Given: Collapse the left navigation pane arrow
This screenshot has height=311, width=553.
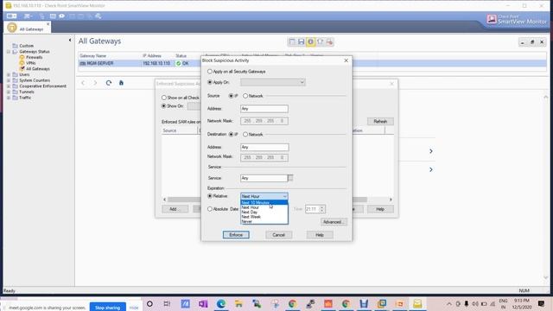Looking at the screenshot, I should tap(70, 41).
